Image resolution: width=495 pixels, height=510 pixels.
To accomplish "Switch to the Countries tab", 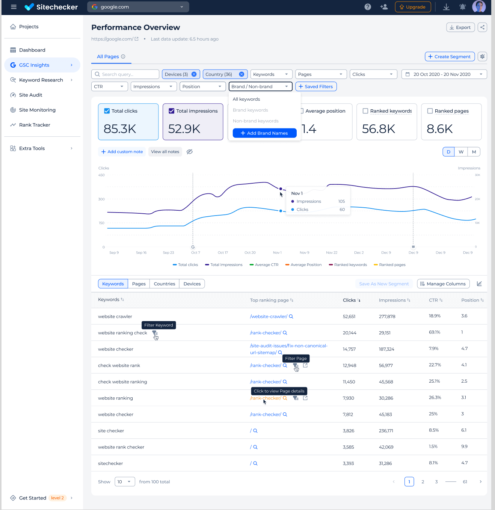I will point(164,284).
